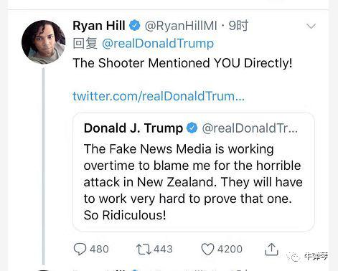Expand the tweet options chevron
This screenshot has width=338, height=271.
point(311,26)
